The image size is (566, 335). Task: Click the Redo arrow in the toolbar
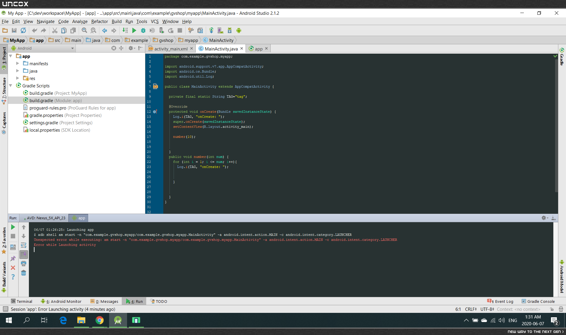pos(43,30)
